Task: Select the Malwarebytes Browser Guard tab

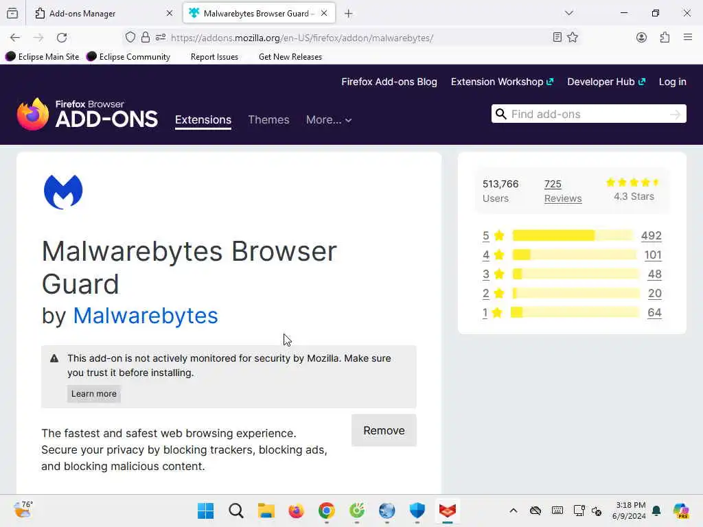Action: point(259,14)
